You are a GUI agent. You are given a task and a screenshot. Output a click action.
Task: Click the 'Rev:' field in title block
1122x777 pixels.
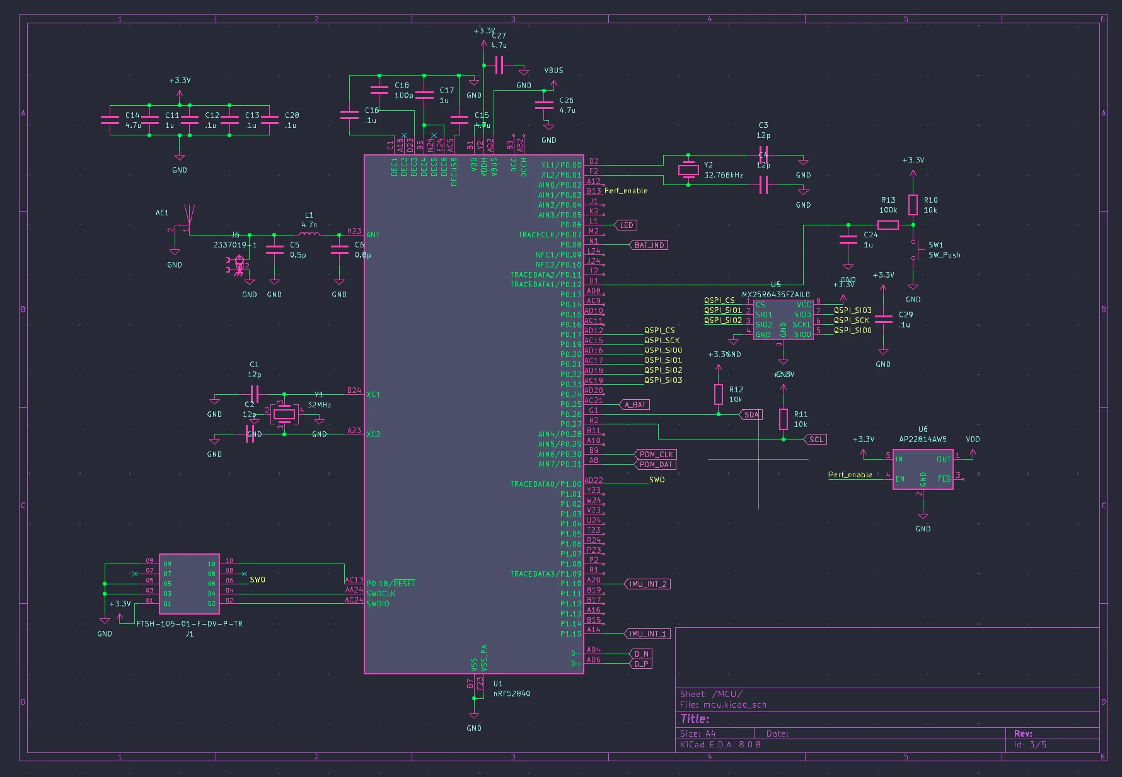pos(1023,734)
